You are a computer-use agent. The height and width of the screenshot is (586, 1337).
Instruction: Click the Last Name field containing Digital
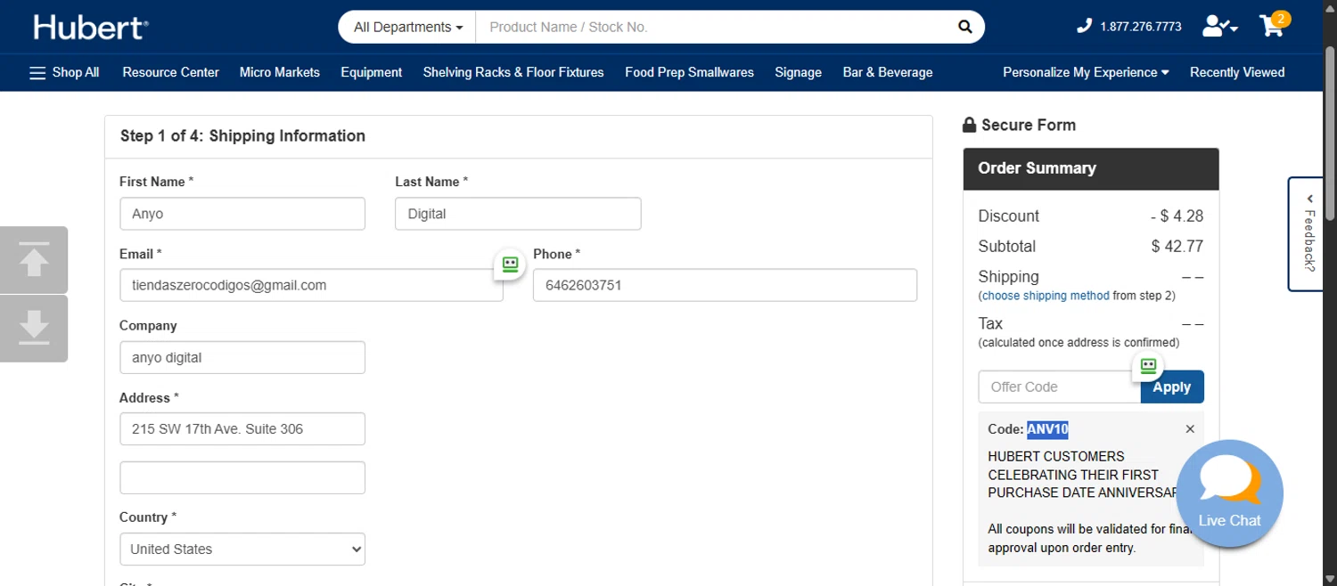[x=518, y=214]
